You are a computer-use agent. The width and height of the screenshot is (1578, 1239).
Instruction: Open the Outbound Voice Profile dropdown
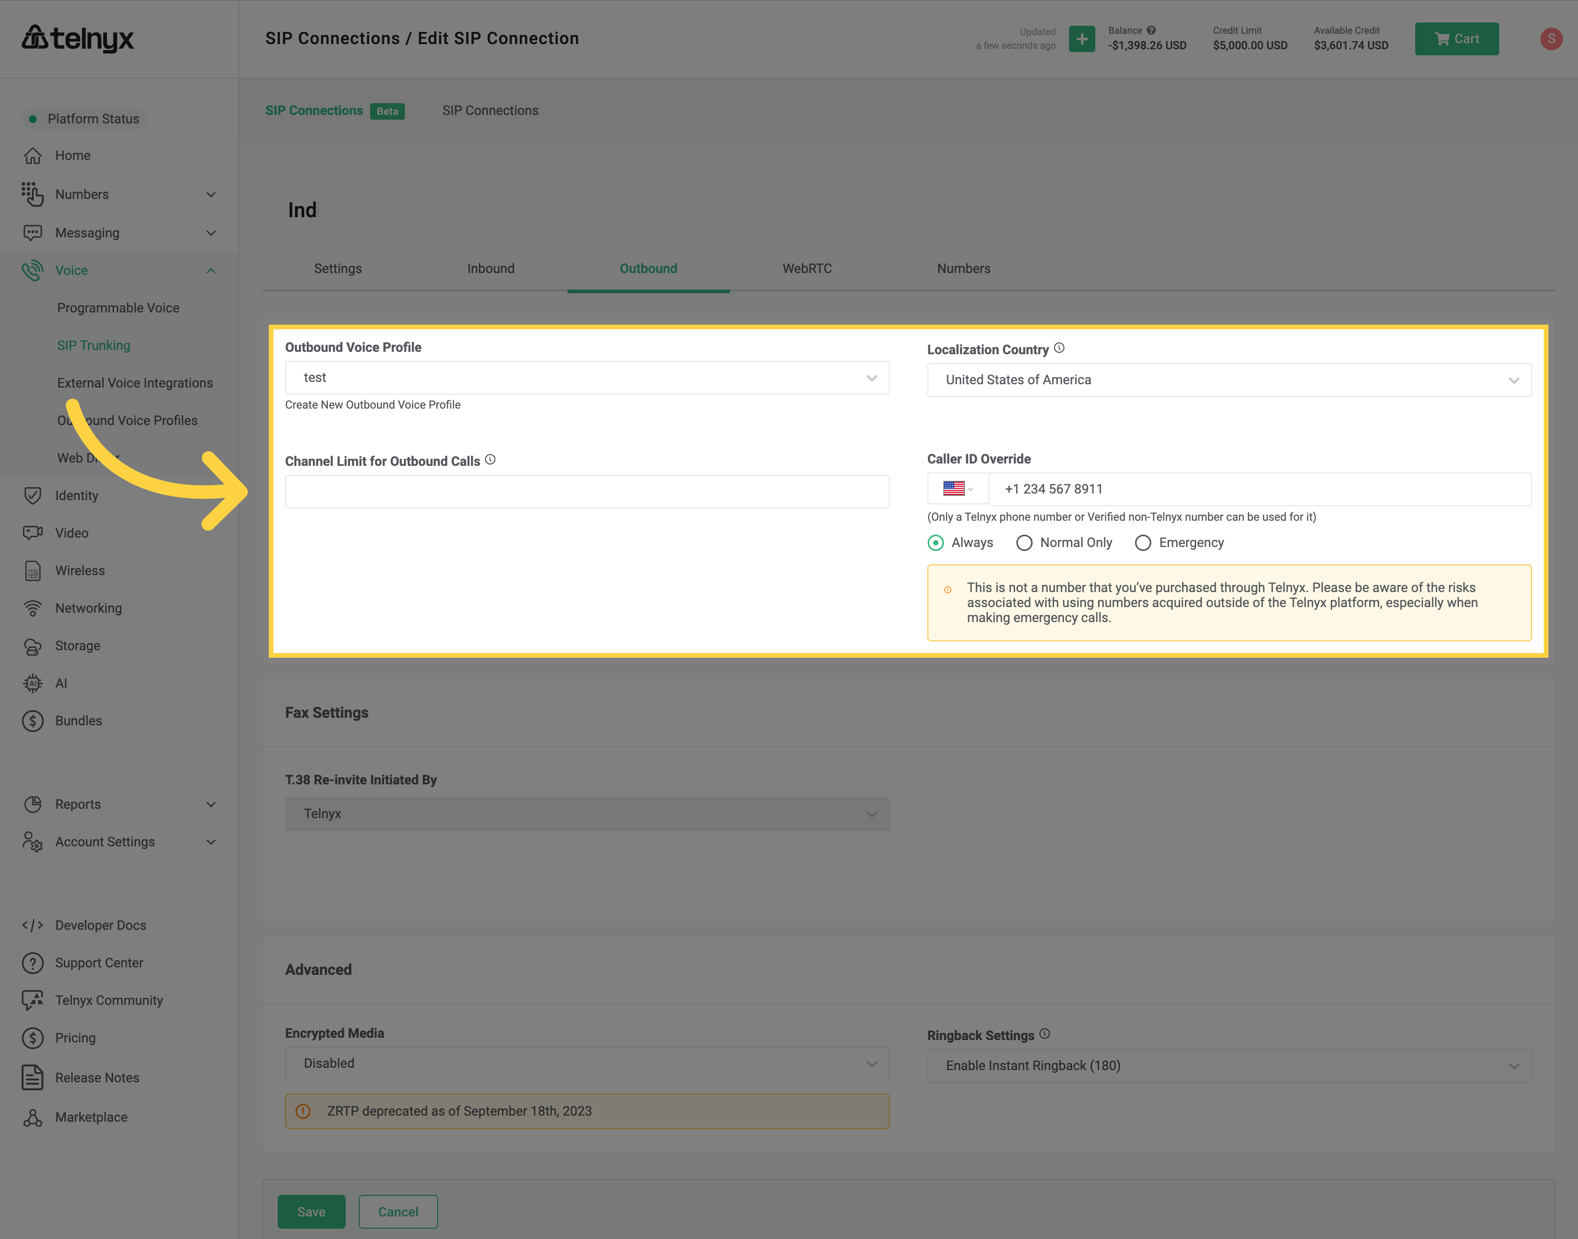tap(587, 378)
